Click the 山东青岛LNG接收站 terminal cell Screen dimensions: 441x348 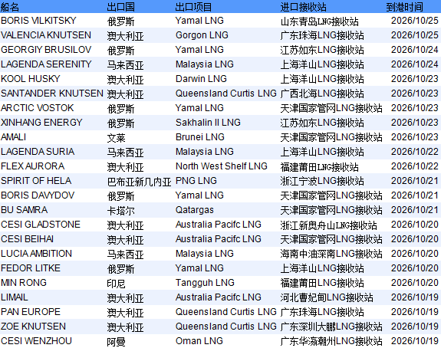point(320,21)
